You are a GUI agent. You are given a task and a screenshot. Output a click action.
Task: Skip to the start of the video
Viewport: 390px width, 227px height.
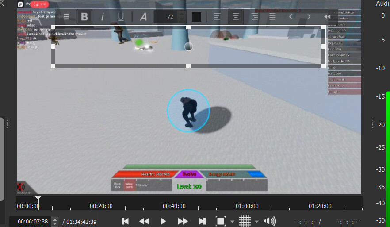125,221
